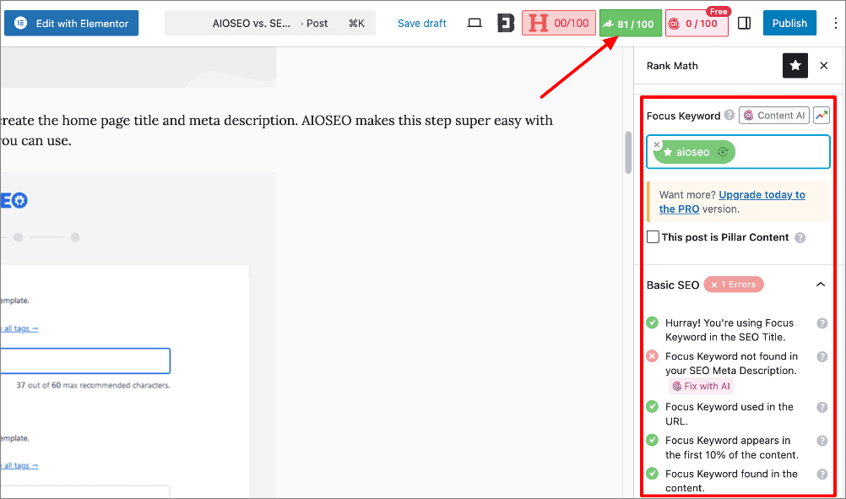846x499 pixels.
Task: Open the trends chart icon
Action: point(822,115)
